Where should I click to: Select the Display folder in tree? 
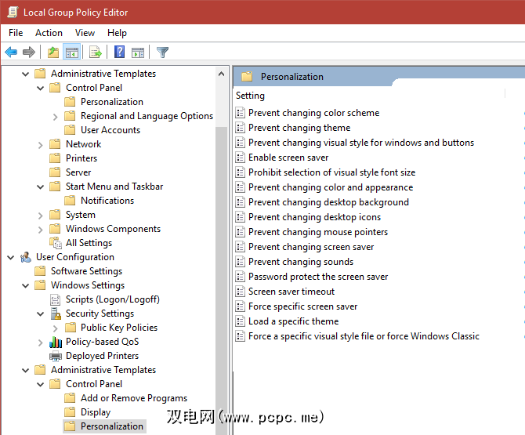point(96,412)
